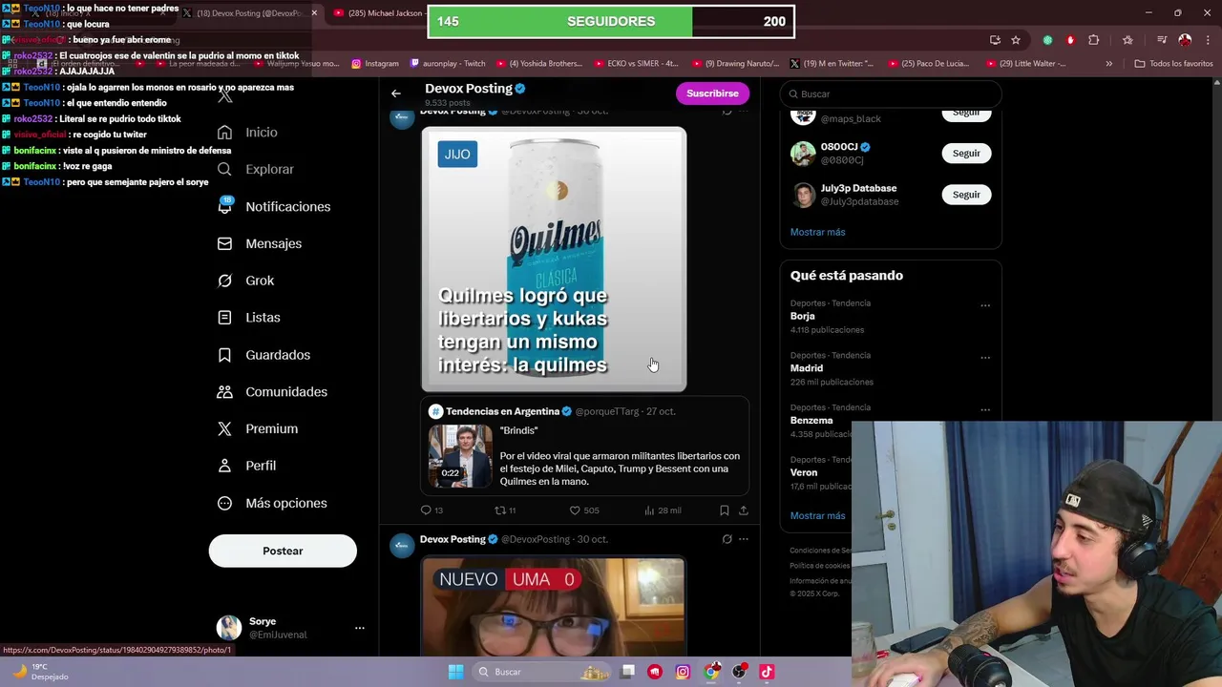The width and height of the screenshot is (1222, 687).
Task: Bookmark the Quilmes post
Action: coord(724,510)
